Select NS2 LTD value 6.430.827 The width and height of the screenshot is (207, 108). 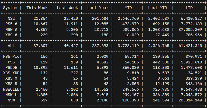(191, 19)
